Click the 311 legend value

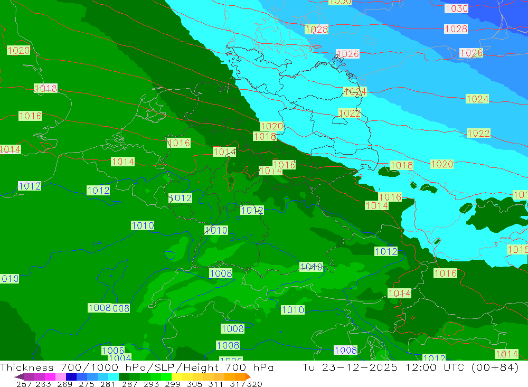[x=215, y=384]
